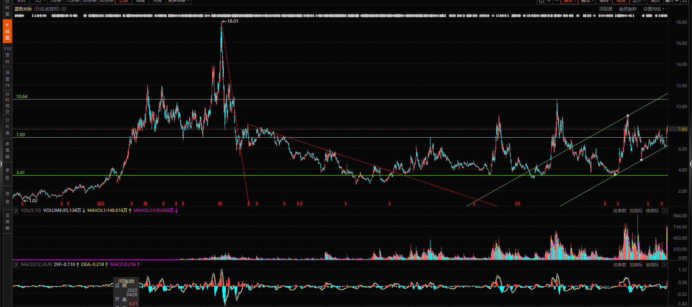Select the 10.64 horizontal price line label

[x=22, y=97]
